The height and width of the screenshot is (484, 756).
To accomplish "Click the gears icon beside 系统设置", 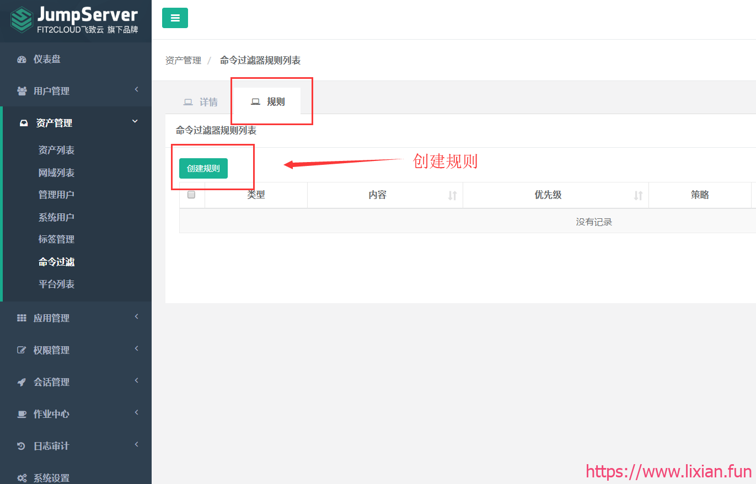I will click(22, 478).
